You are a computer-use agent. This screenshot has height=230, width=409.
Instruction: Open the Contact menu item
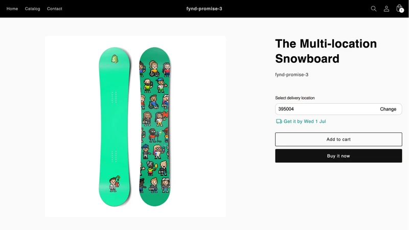click(55, 9)
